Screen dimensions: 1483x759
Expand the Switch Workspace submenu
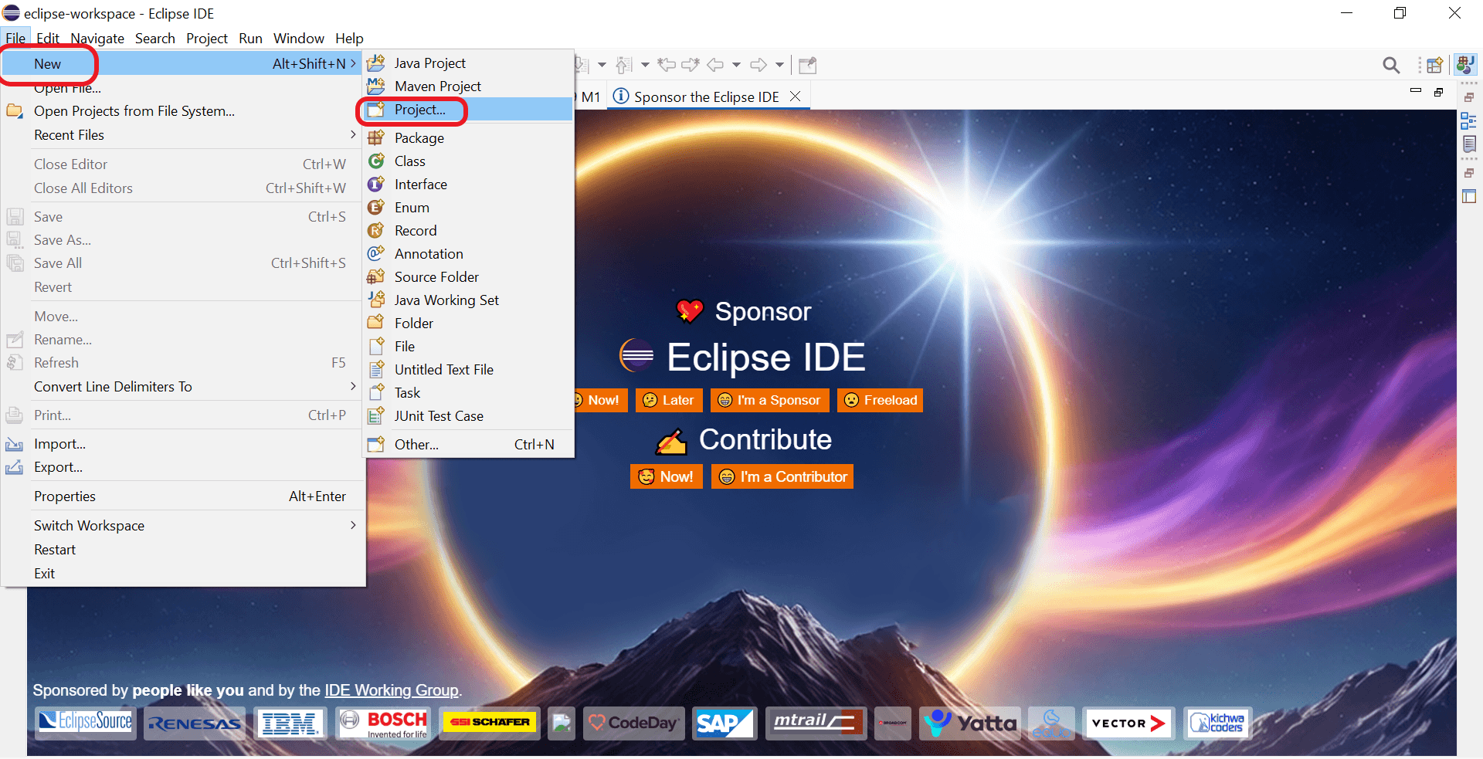pyautogui.click(x=184, y=526)
